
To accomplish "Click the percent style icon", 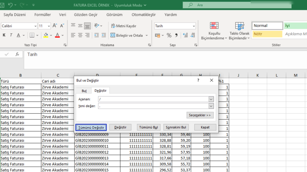I will pyautogui.click(x=169, y=35).
